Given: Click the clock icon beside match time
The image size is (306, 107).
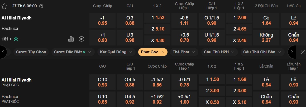Looking at the screenshot, I should point(41,6).
